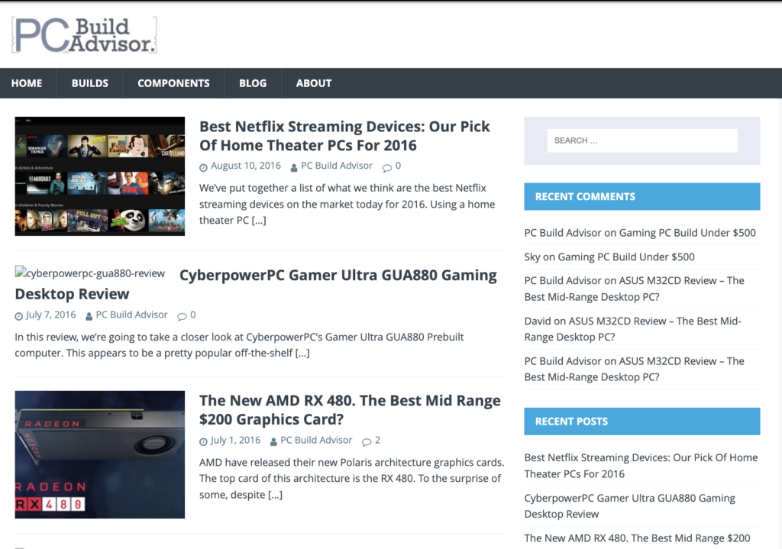Open the Netflix streaming devices thumbnail

(100, 176)
